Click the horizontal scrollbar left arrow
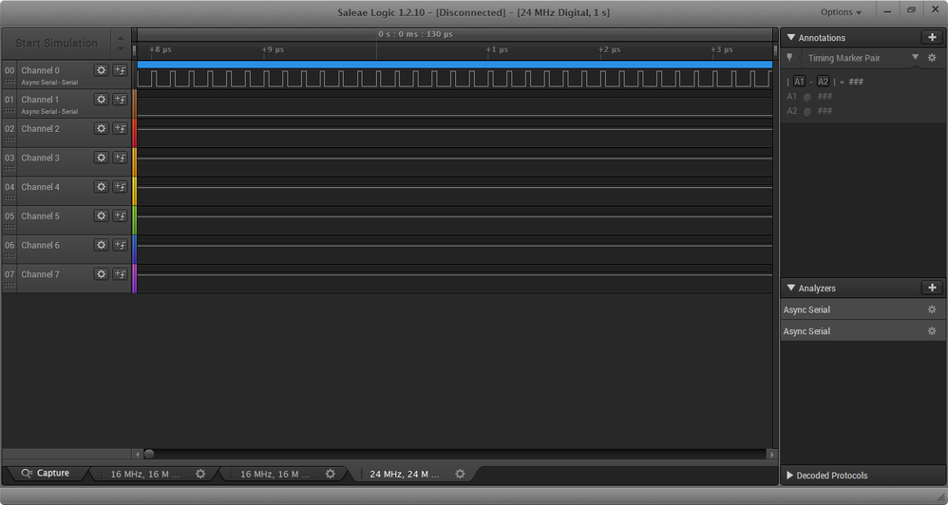The width and height of the screenshot is (948, 505). [138, 454]
